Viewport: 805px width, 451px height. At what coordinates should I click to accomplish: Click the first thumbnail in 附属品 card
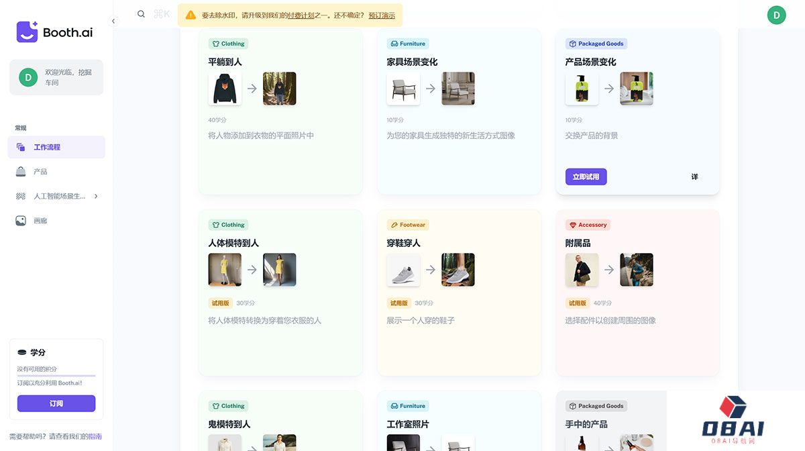582,270
